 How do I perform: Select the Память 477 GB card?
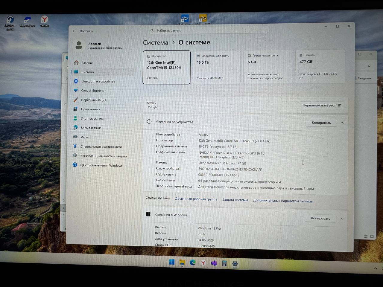coord(320,66)
